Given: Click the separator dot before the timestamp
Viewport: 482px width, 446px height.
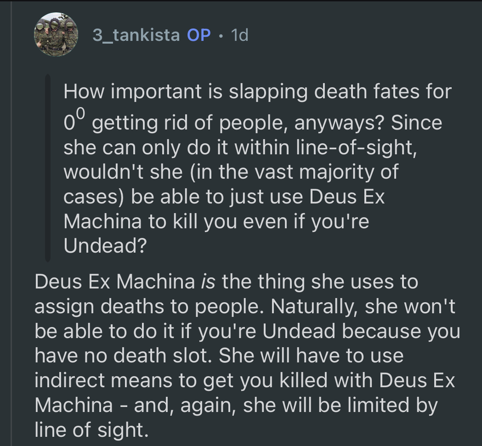Looking at the screenshot, I should pos(221,35).
